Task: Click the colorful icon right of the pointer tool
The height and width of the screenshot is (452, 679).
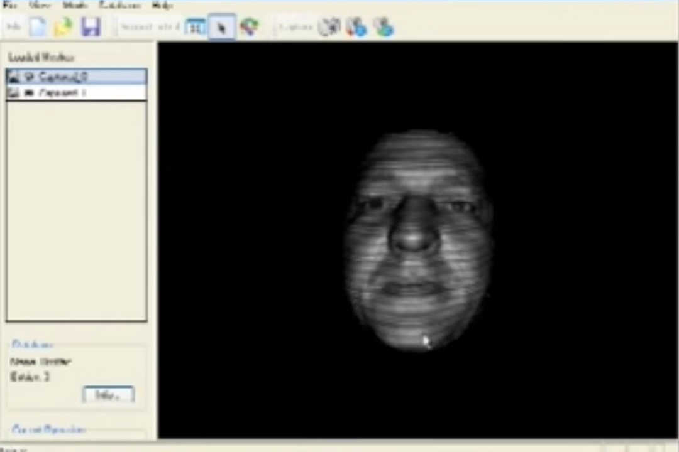Action: coord(249,28)
